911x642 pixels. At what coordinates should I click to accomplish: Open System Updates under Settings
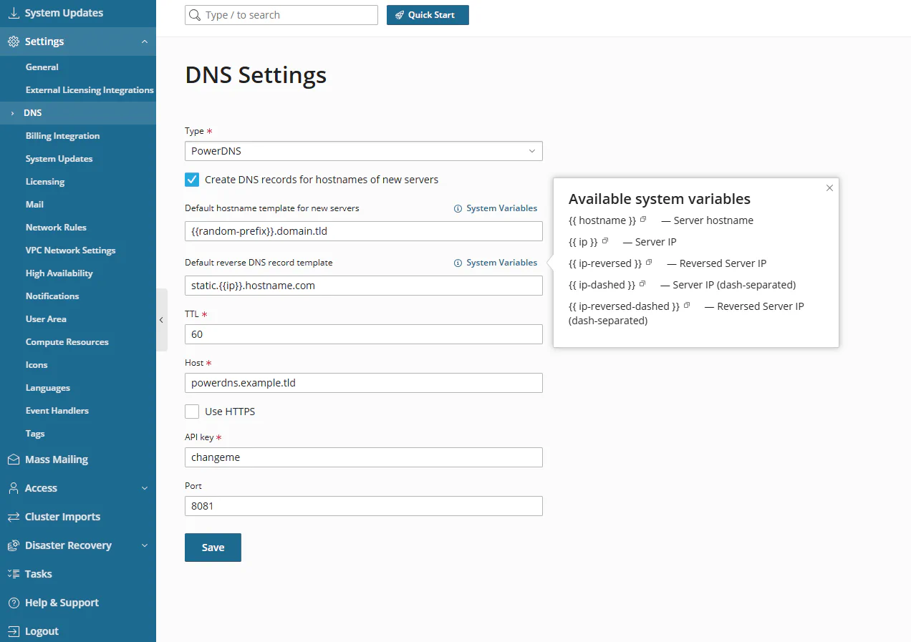[59, 159]
